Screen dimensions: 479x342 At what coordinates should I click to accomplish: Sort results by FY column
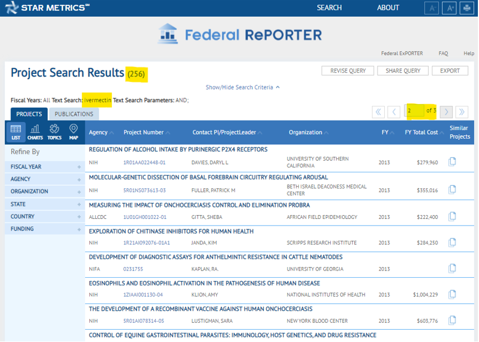[388, 132]
